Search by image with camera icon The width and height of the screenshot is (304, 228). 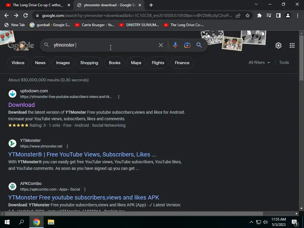coord(187,45)
